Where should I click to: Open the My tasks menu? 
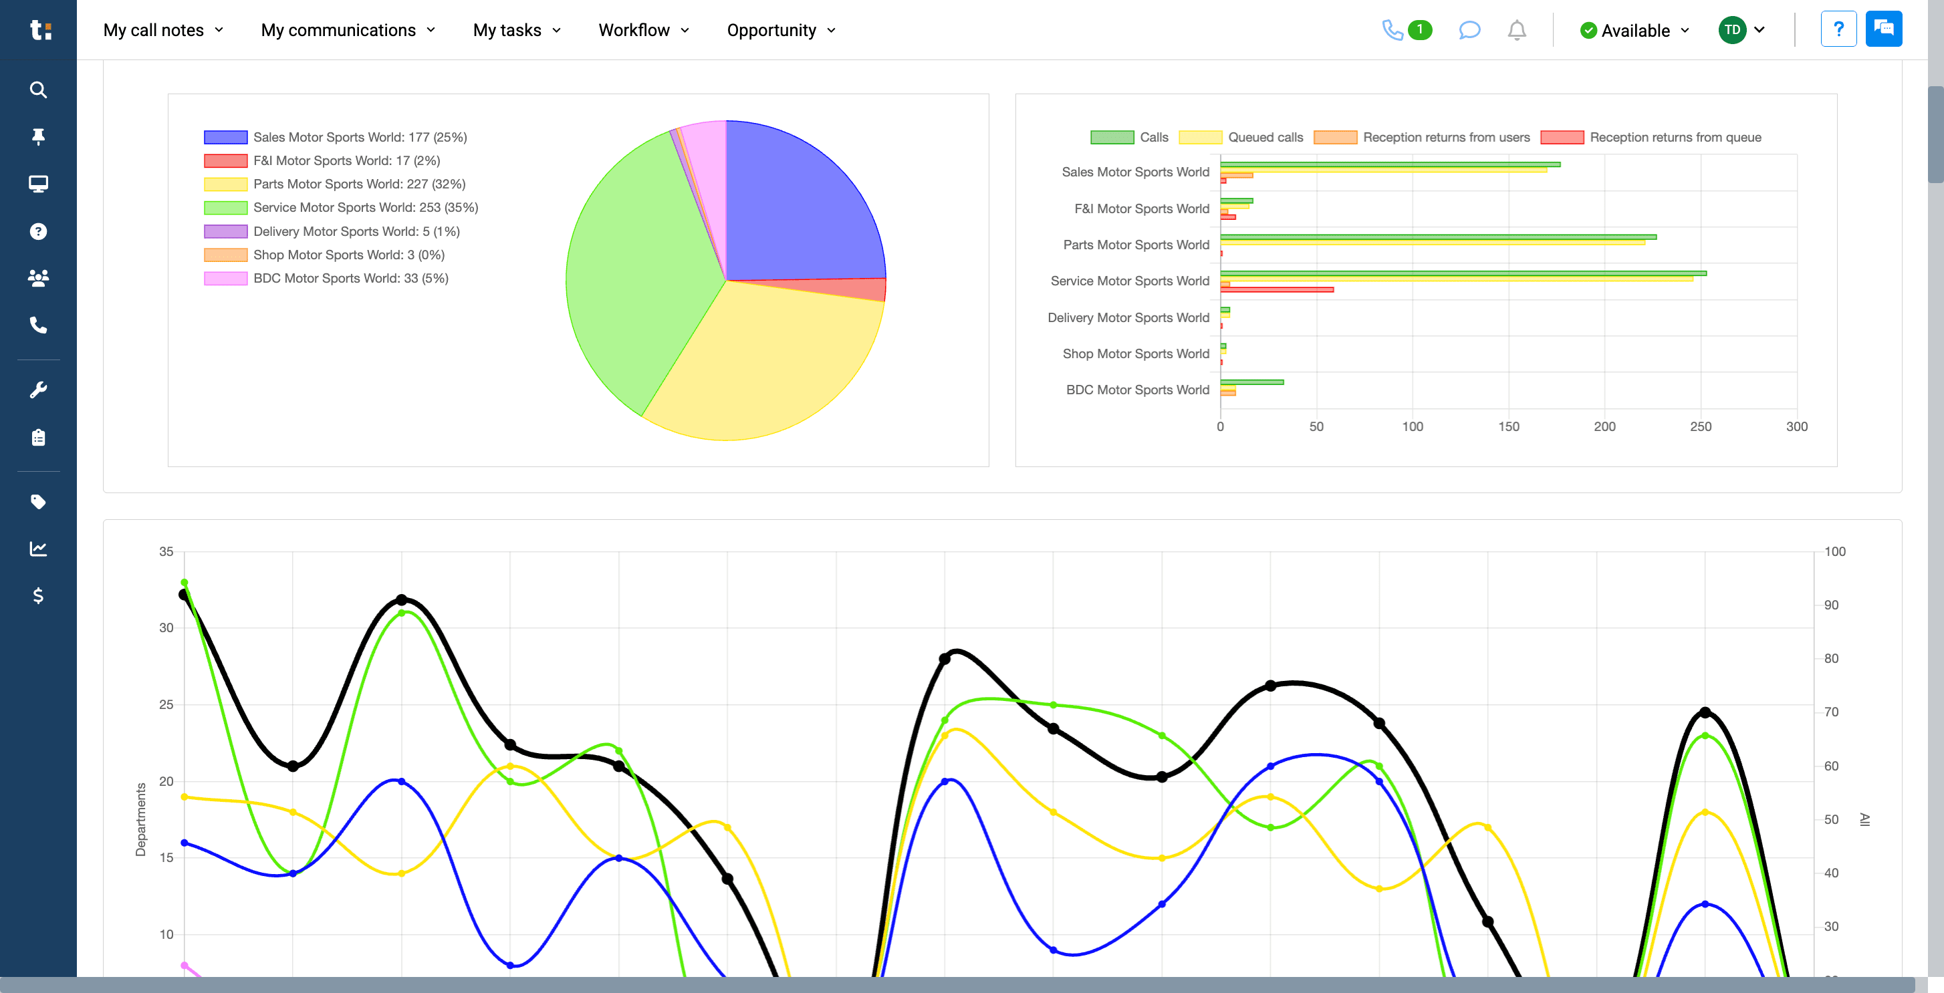point(517,30)
